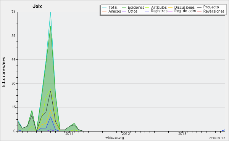
Task: Click the CC BY-SA 3.0 license text
Action: pos(217,138)
